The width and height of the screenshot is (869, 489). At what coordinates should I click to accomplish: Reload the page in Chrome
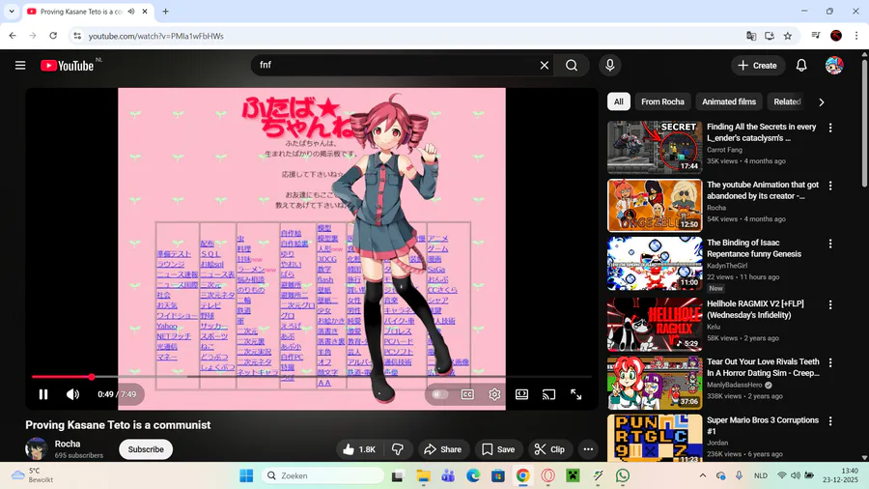pyautogui.click(x=53, y=36)
